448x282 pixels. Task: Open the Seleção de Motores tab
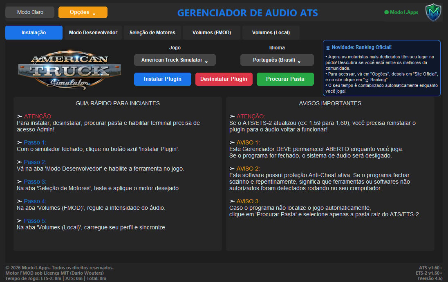[x=152, y=33]
